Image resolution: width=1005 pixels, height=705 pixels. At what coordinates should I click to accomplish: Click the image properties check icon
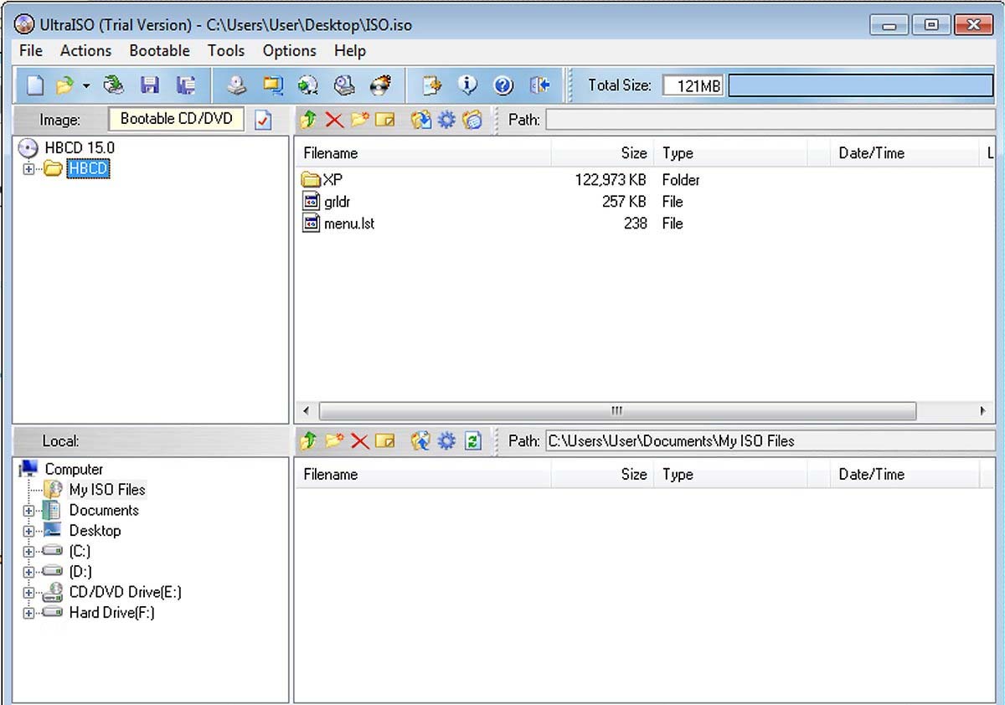(263, 120)
